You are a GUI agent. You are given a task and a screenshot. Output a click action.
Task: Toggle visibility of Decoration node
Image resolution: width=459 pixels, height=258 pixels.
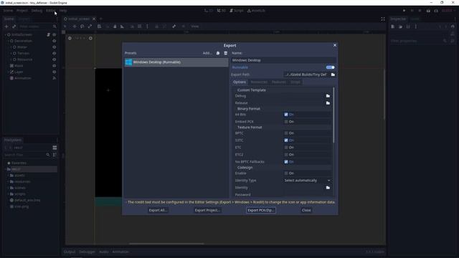tap(55, 41)
